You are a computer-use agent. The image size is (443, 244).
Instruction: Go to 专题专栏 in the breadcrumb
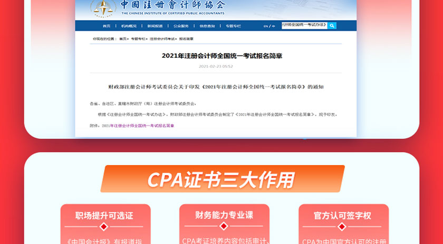tap(138, 39)
